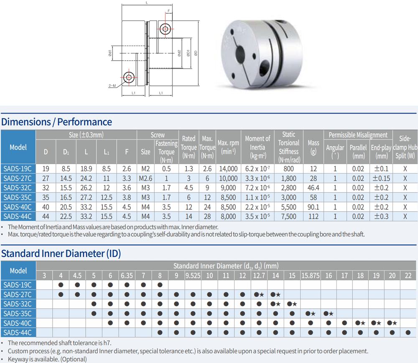Image resolution: width=418 pixels, height=363 pixels.
Task: Click the max torque/rated torque footnote
Action: point(186,234)
